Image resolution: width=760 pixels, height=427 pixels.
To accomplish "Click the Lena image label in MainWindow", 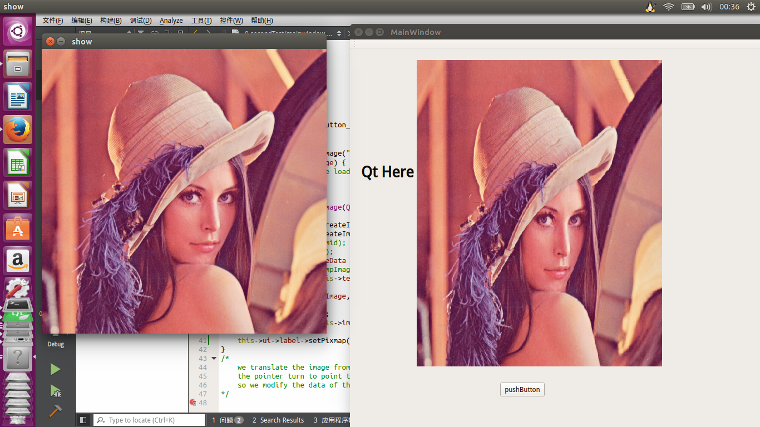I will 539,213.
